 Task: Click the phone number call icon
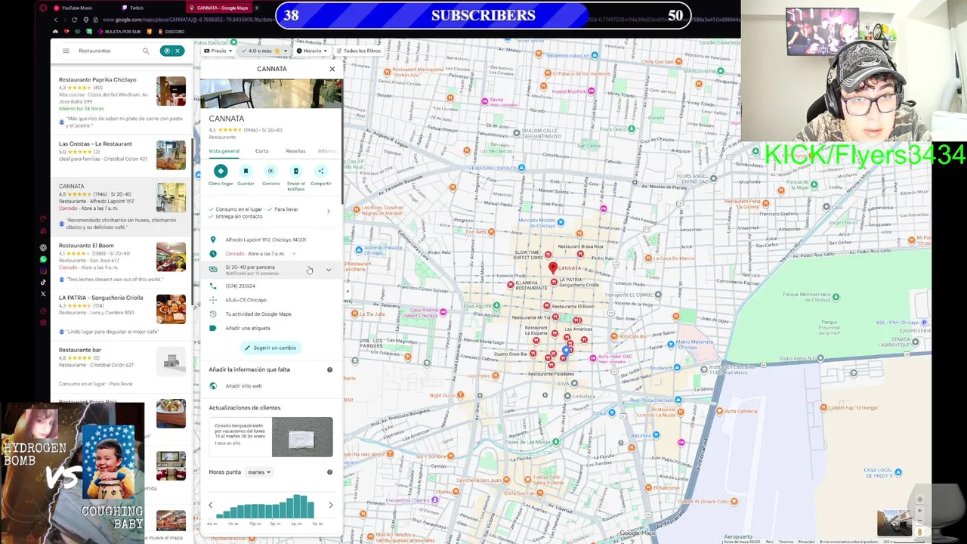click(x=213, y=286)
